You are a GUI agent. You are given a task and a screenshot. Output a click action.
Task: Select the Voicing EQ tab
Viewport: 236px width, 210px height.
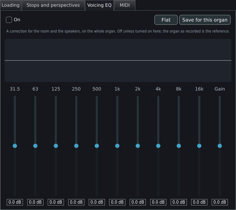pyautogui.click(x=100, y=5)
